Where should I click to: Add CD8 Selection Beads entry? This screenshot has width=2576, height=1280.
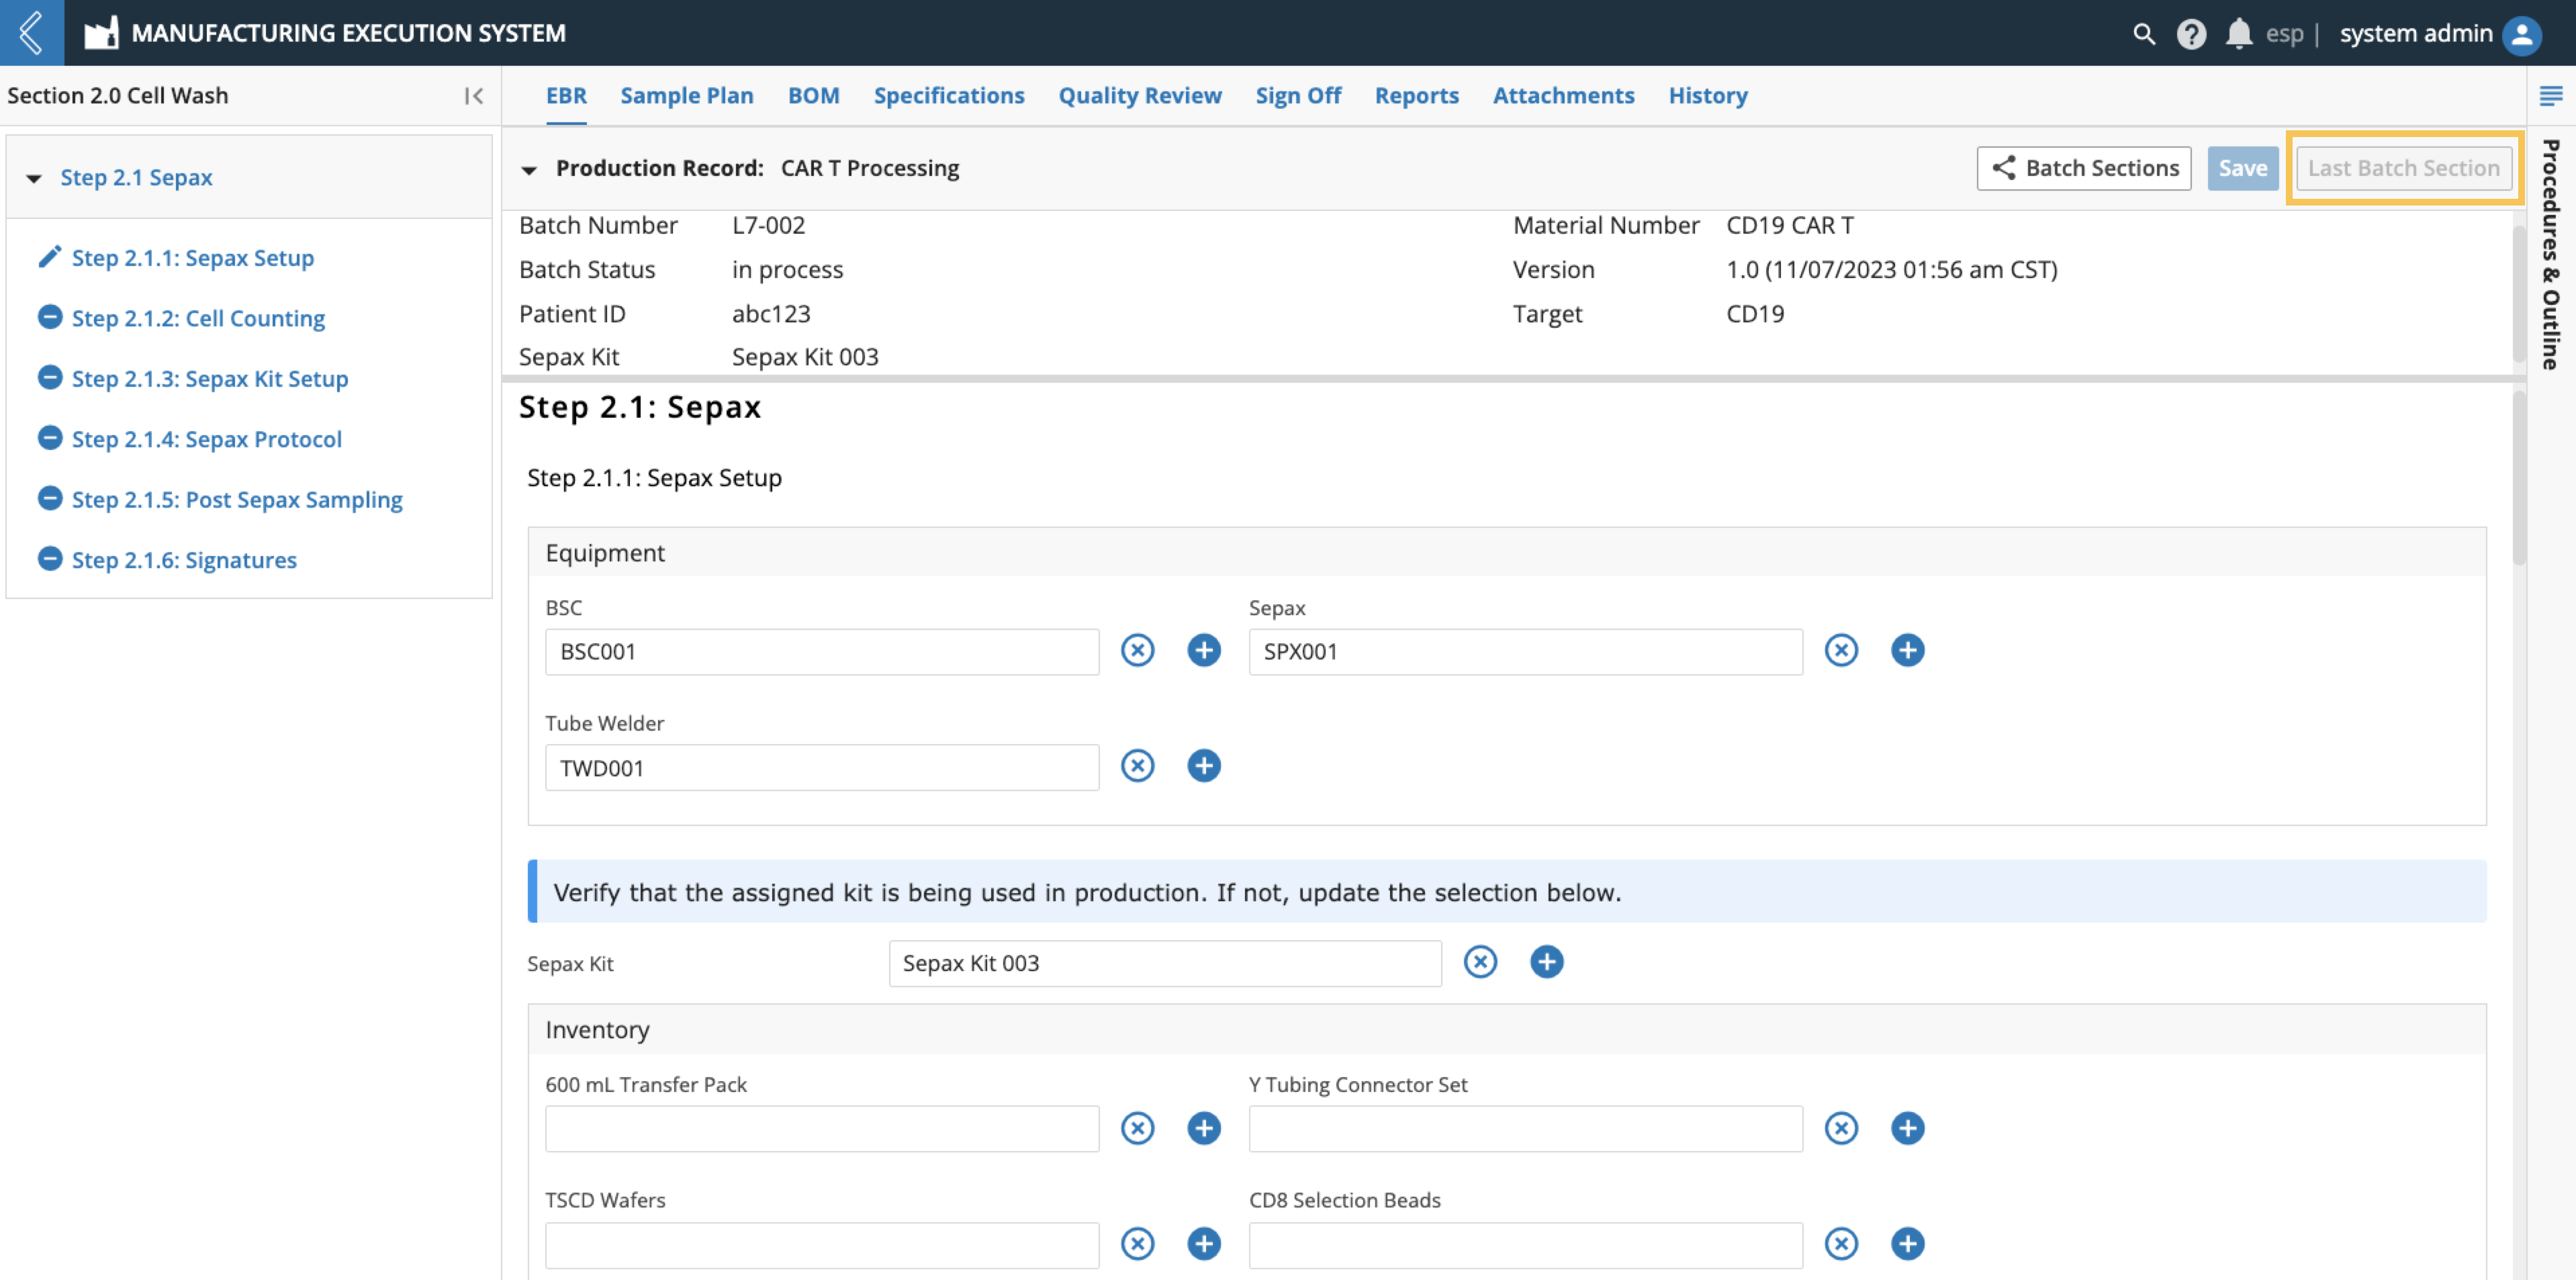[x=1907, y=1245]
